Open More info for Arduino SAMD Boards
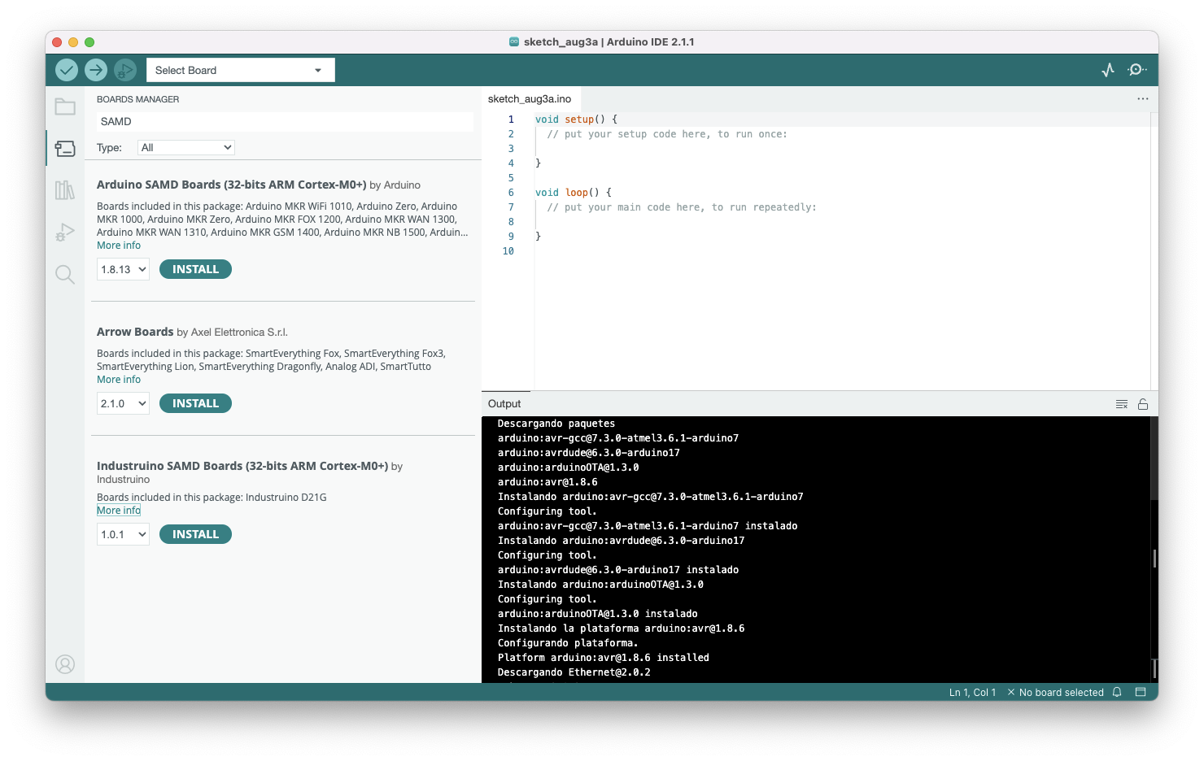Image resolution: width=1204 pixels, height=761 pixels. coord(119,246)
